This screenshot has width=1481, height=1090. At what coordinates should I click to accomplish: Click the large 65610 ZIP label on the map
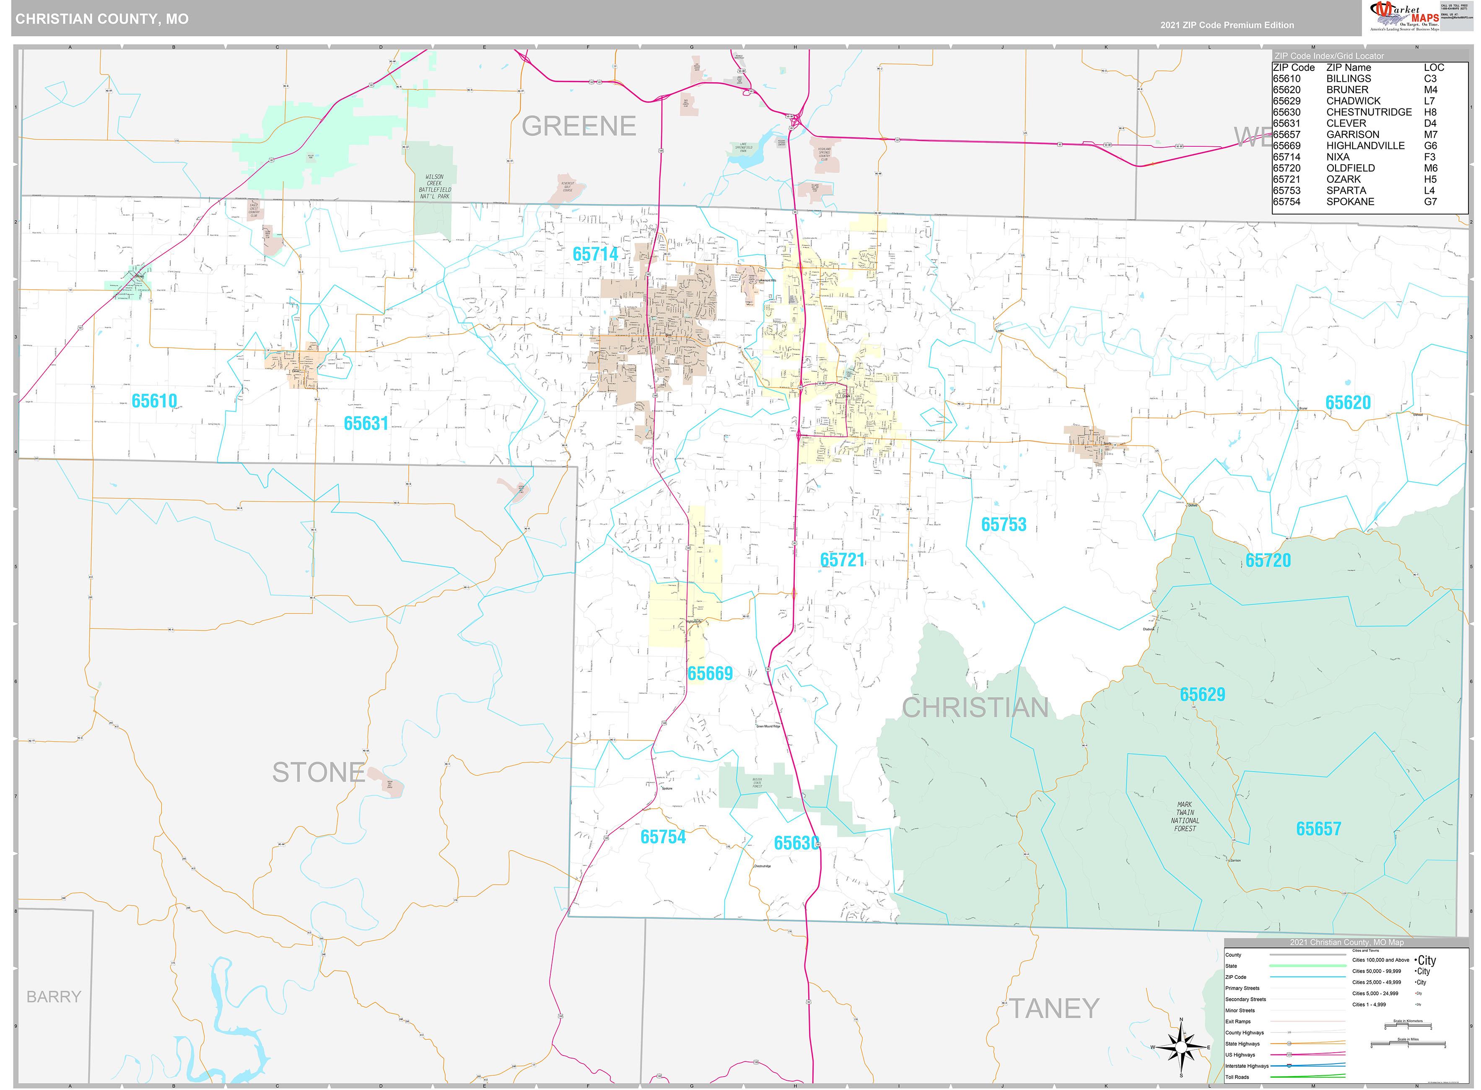(x=154, y=401)
